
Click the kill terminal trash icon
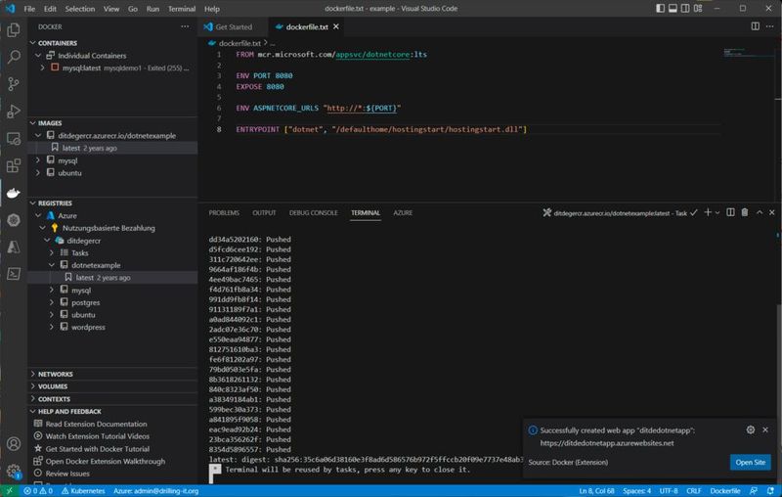click(x=745, y=212)
